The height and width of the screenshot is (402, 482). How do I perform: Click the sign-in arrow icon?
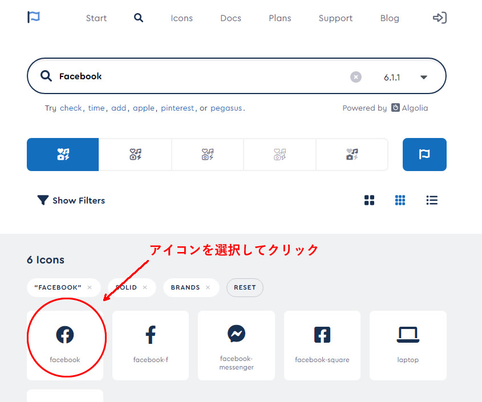(x=440, y=18)
